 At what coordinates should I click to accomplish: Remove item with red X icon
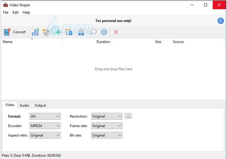(x=116, y=32)
